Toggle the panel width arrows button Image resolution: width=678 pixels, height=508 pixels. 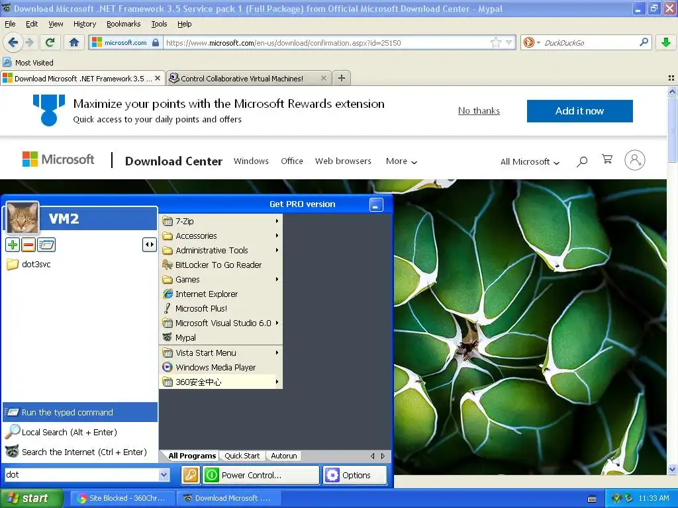tap(149, 245)
